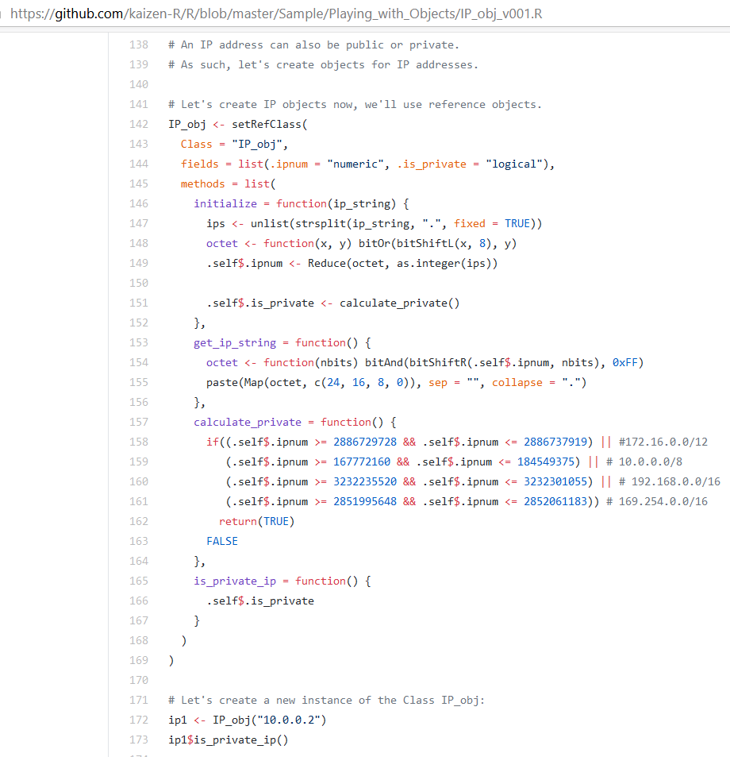The width and height of the screenshot is (730, 757).
Task: Click line number 157 in the gutter
Action: click(x=139, y=422)
